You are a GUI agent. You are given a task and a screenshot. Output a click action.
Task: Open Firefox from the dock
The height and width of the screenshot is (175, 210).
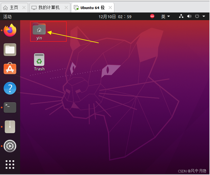10,30
